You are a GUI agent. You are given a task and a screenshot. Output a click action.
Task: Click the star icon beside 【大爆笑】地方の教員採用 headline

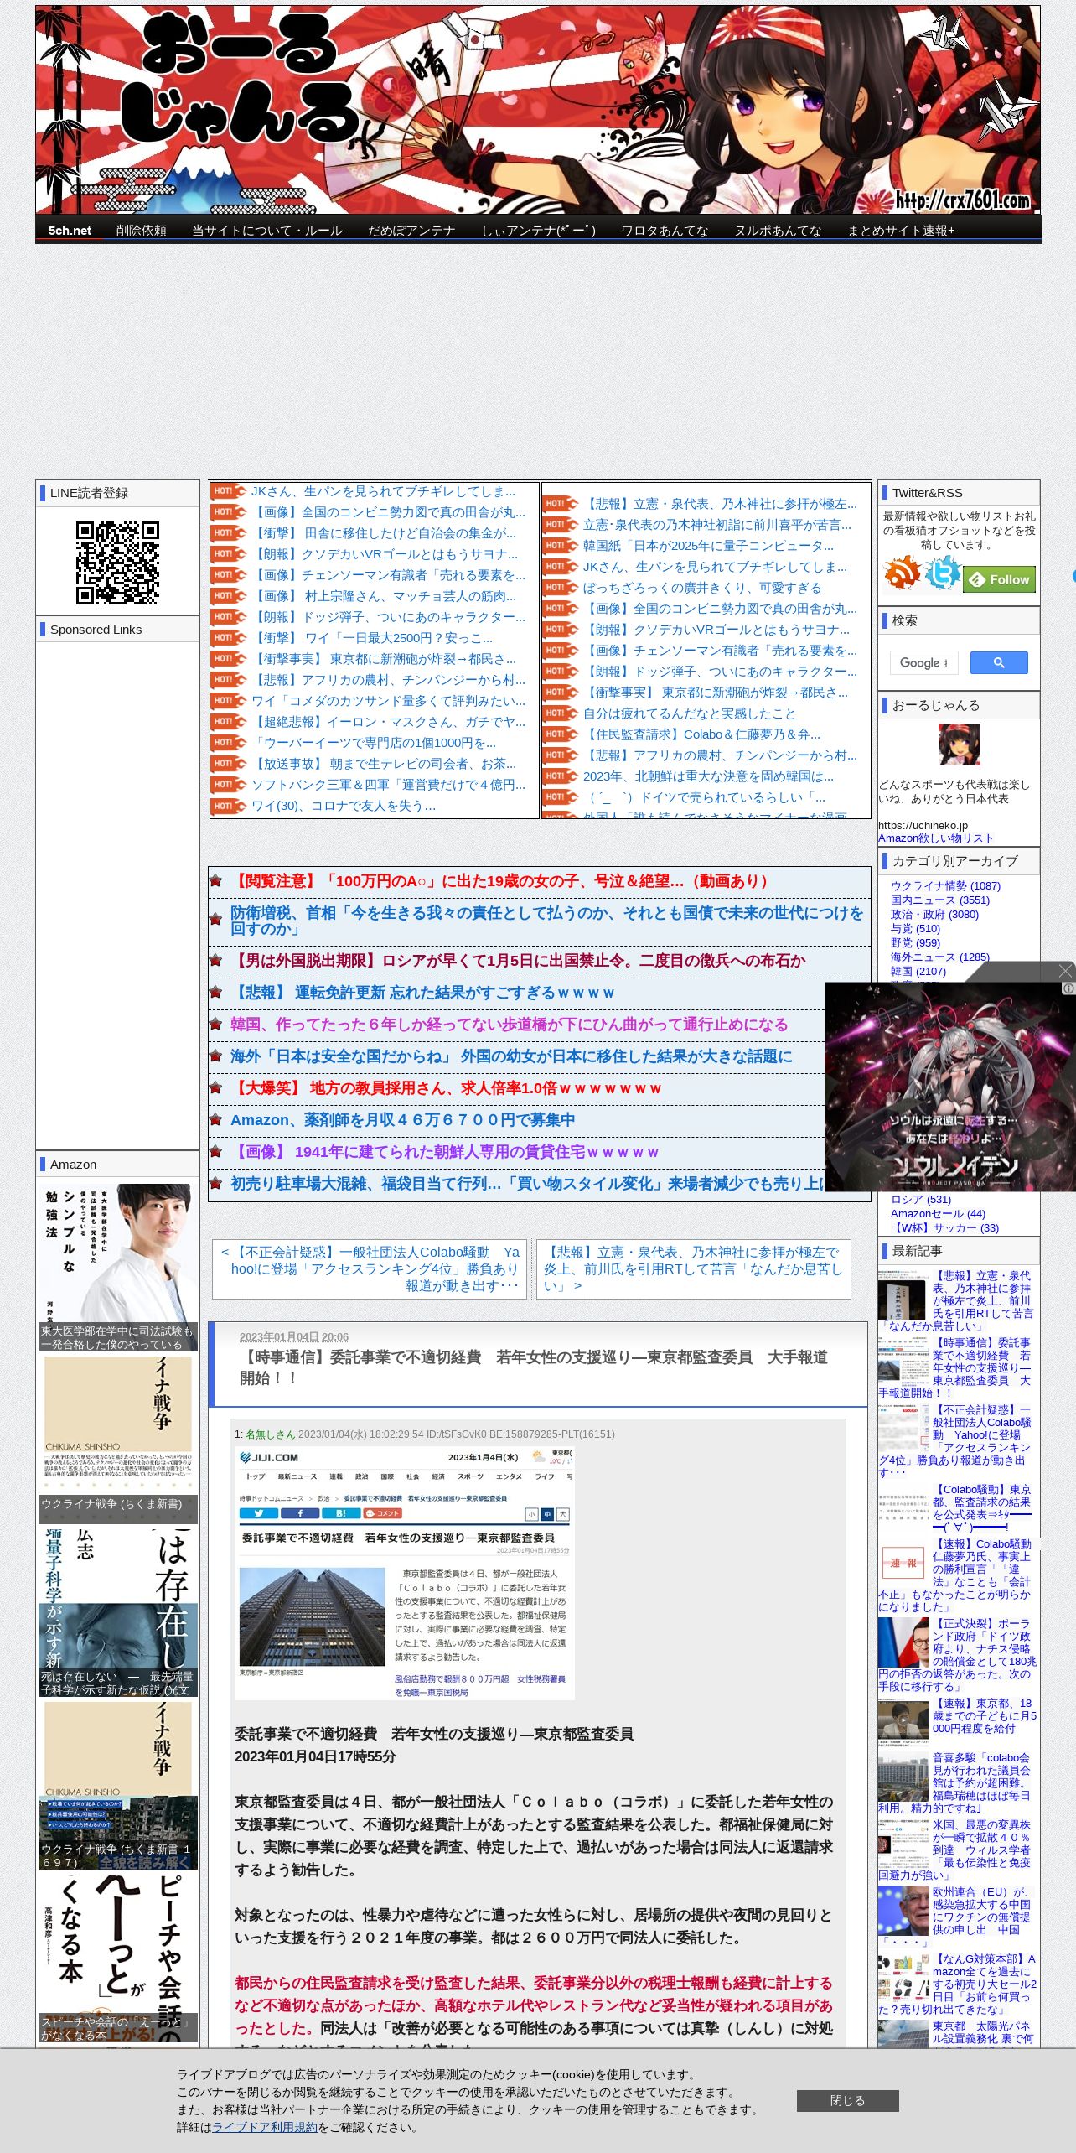click(x=216, y=1088)
